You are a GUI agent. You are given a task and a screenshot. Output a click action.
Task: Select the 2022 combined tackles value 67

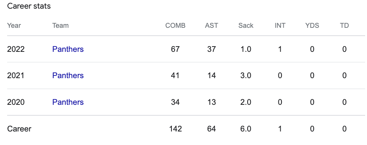pos(175,49)
